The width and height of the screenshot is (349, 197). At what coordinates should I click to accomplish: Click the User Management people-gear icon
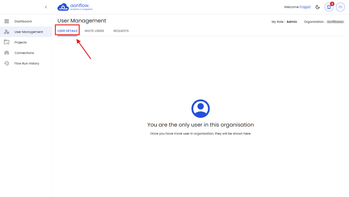pos(6,32)
